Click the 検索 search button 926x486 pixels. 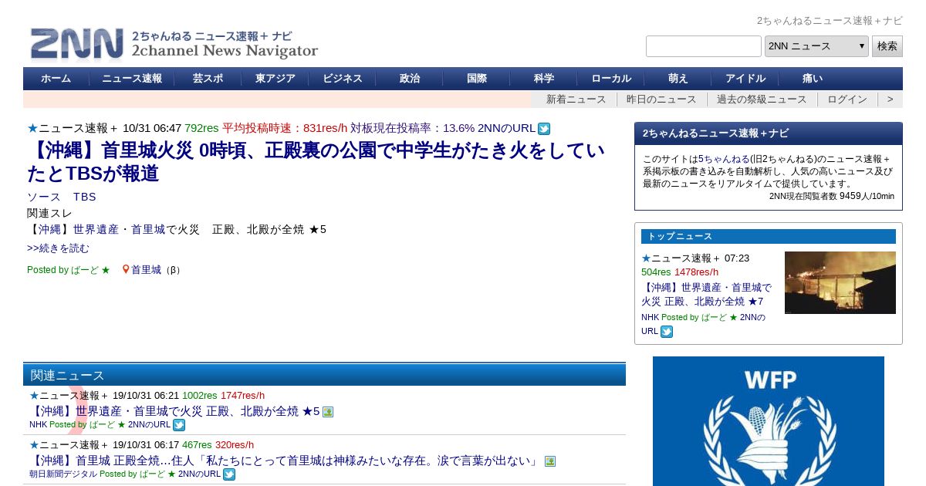click(887, 46)
